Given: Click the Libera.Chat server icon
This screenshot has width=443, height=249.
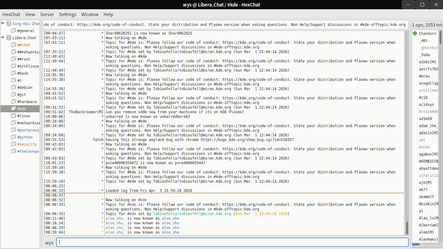Looking at the screenshot, I should point(9,38).
